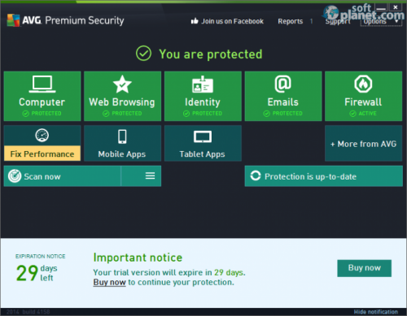
Task: Click Firewall ACTIVE status text
Action: click(367, 114)
